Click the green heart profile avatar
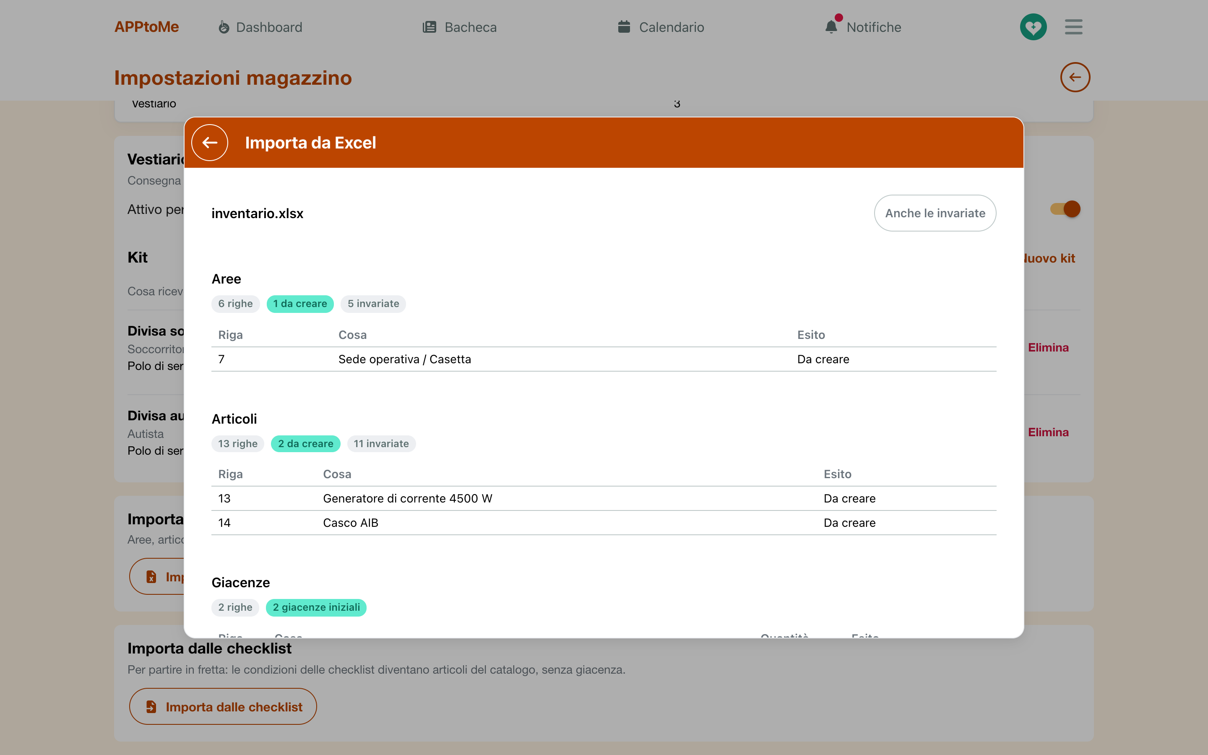Image resolution: width=1208 pixels, height=755 pixels. (x=1033, y=27)
